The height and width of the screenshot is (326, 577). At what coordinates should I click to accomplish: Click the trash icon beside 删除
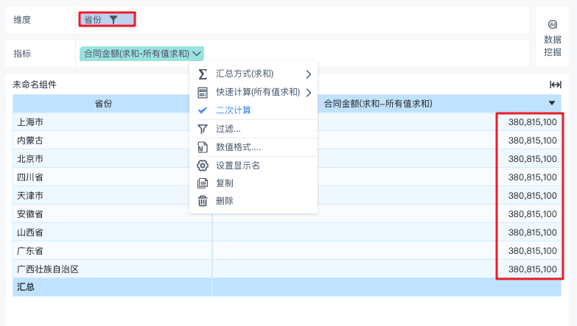[203, 201]
